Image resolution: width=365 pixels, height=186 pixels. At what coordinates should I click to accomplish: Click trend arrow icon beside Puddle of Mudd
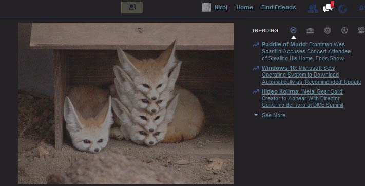pos(256,45)
